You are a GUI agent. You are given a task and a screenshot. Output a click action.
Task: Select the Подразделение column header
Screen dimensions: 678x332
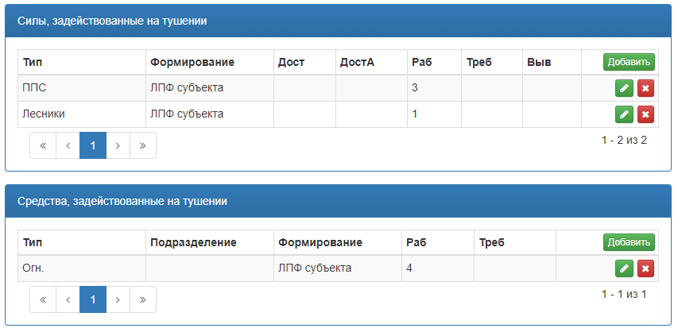tap(193, 242)
